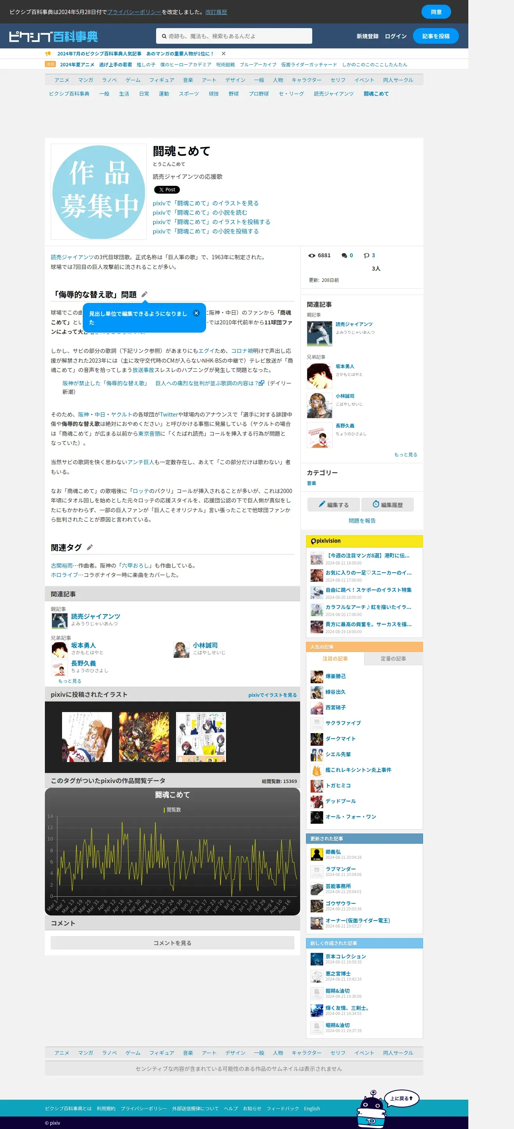
Task: Click the megaphone announcement icon
Action: (x=48, y=53)
